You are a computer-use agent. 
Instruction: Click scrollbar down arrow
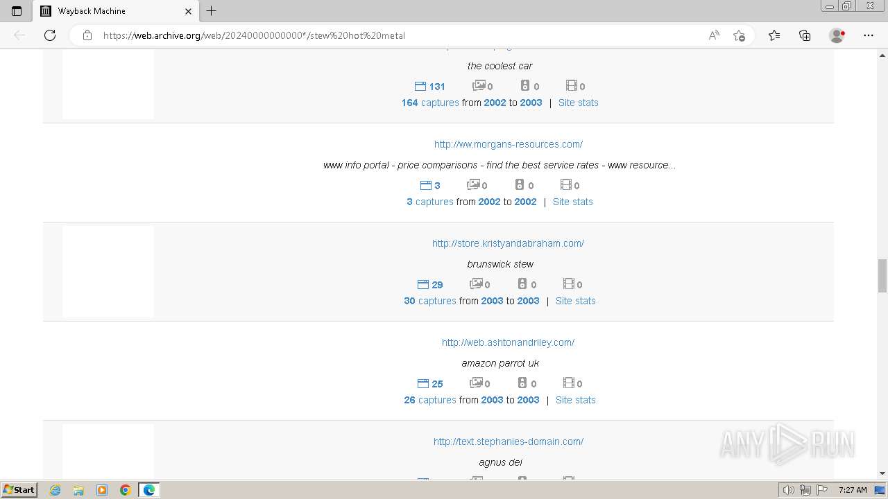pos(882,473)
